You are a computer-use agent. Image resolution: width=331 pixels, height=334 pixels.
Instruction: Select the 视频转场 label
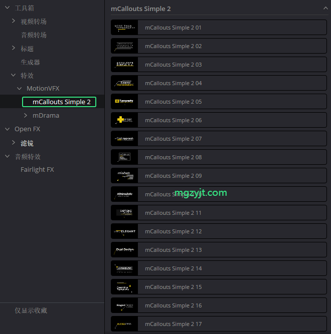(x=34, y=22)
